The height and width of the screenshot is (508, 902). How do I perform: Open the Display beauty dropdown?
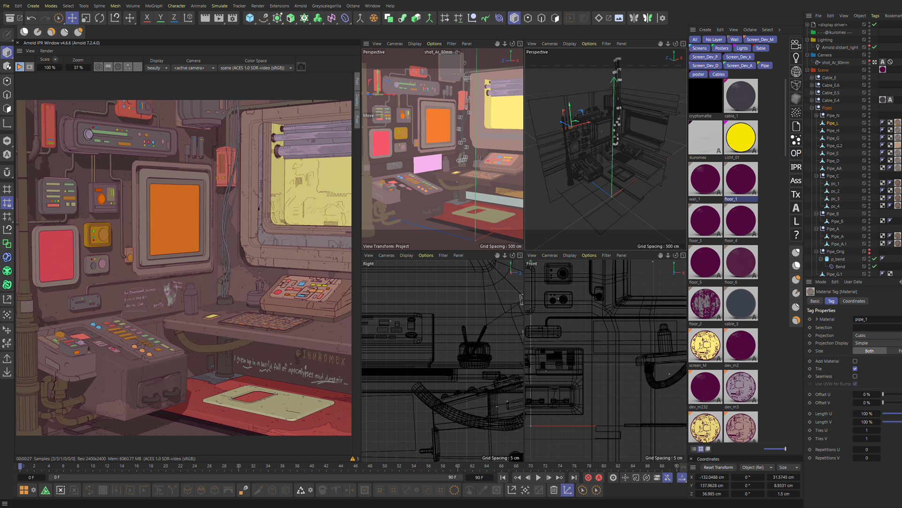[x=157, y=68]
